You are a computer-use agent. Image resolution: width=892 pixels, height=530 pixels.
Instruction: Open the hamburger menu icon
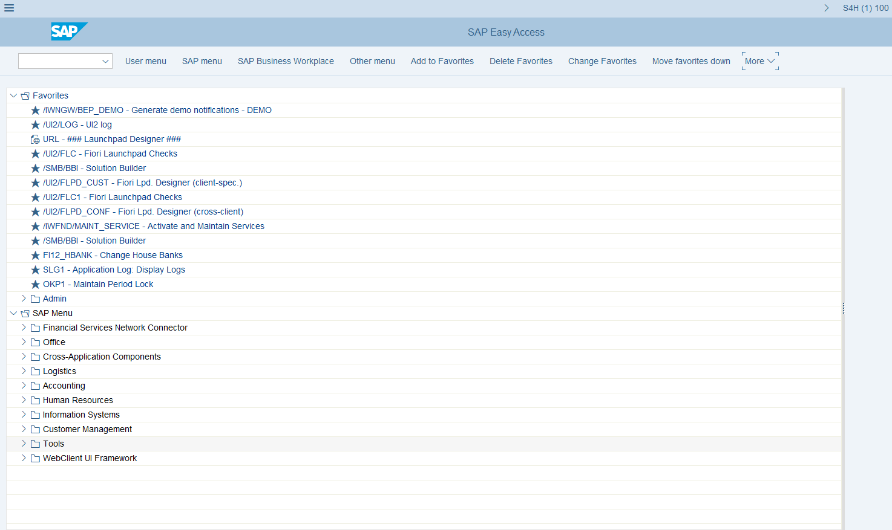[9, 8]
